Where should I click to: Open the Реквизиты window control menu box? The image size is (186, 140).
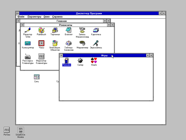click(x=22, y=25)
